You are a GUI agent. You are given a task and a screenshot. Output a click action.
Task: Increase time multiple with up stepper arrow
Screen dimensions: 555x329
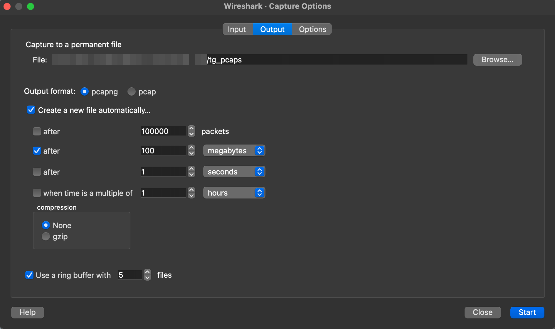click(x=191, y=190)
